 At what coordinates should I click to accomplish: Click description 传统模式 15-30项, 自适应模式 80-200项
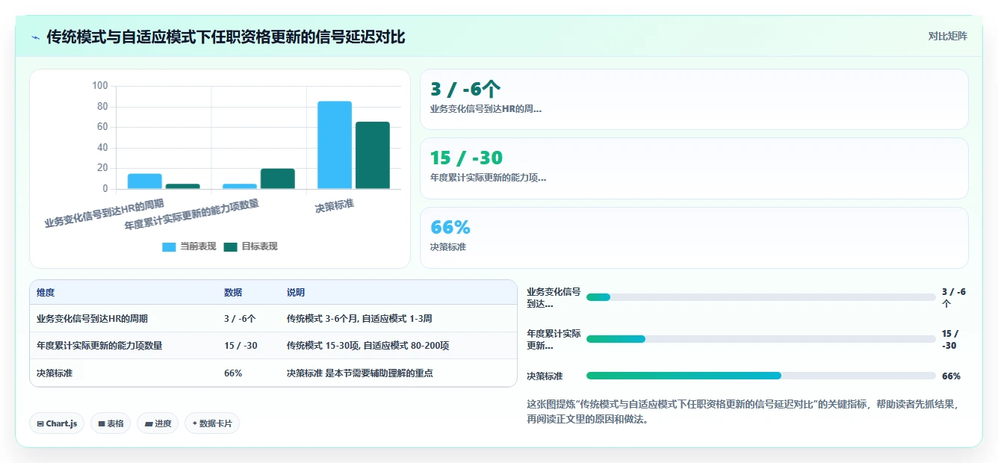[368, 346]
